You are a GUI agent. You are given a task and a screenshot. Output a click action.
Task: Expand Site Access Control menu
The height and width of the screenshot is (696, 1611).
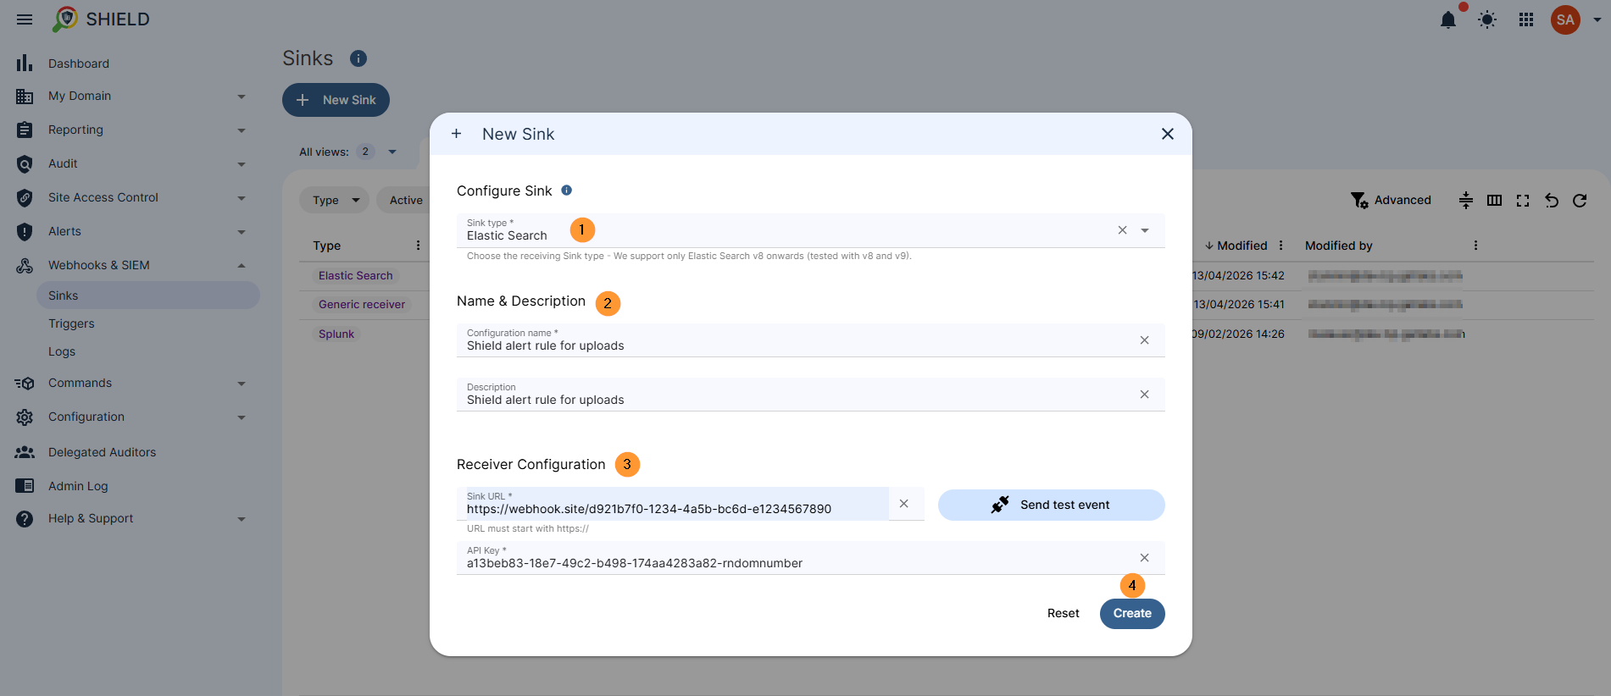[242, 198]
